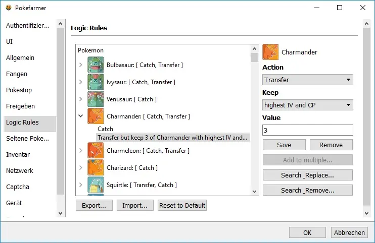The width and height of the screenshot is (375, 243).
Task: Click the Charmeleon sprite icon
Action: [x=96, y=151]
